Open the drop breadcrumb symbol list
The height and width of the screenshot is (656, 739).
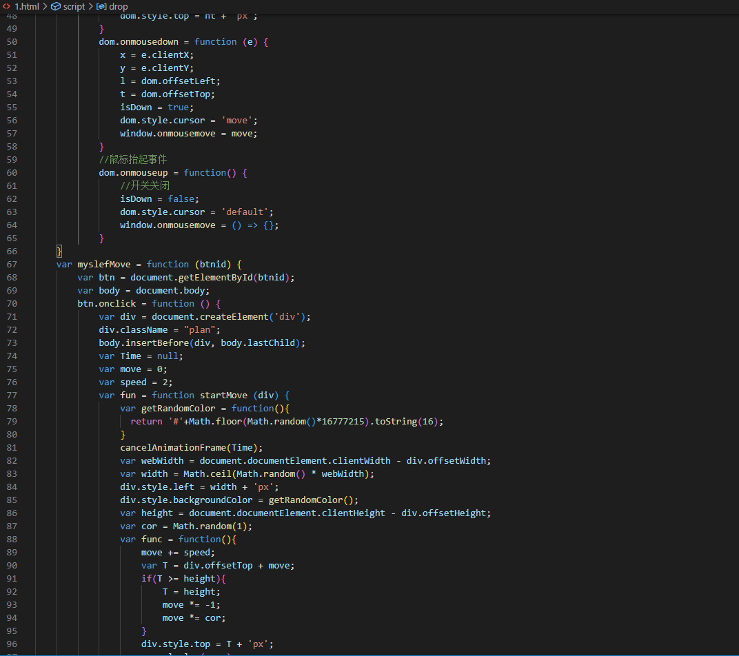click(118, 6)
